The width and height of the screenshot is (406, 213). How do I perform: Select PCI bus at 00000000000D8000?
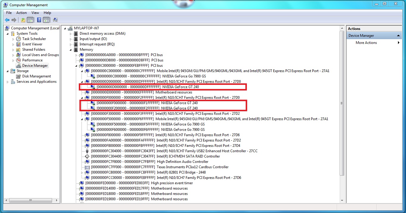click(124, 60)
